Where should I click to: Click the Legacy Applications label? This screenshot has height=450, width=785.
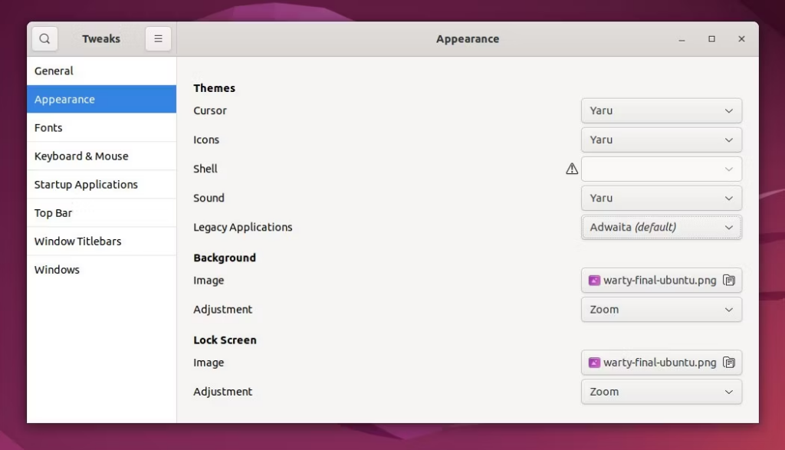tap(243, 227)
